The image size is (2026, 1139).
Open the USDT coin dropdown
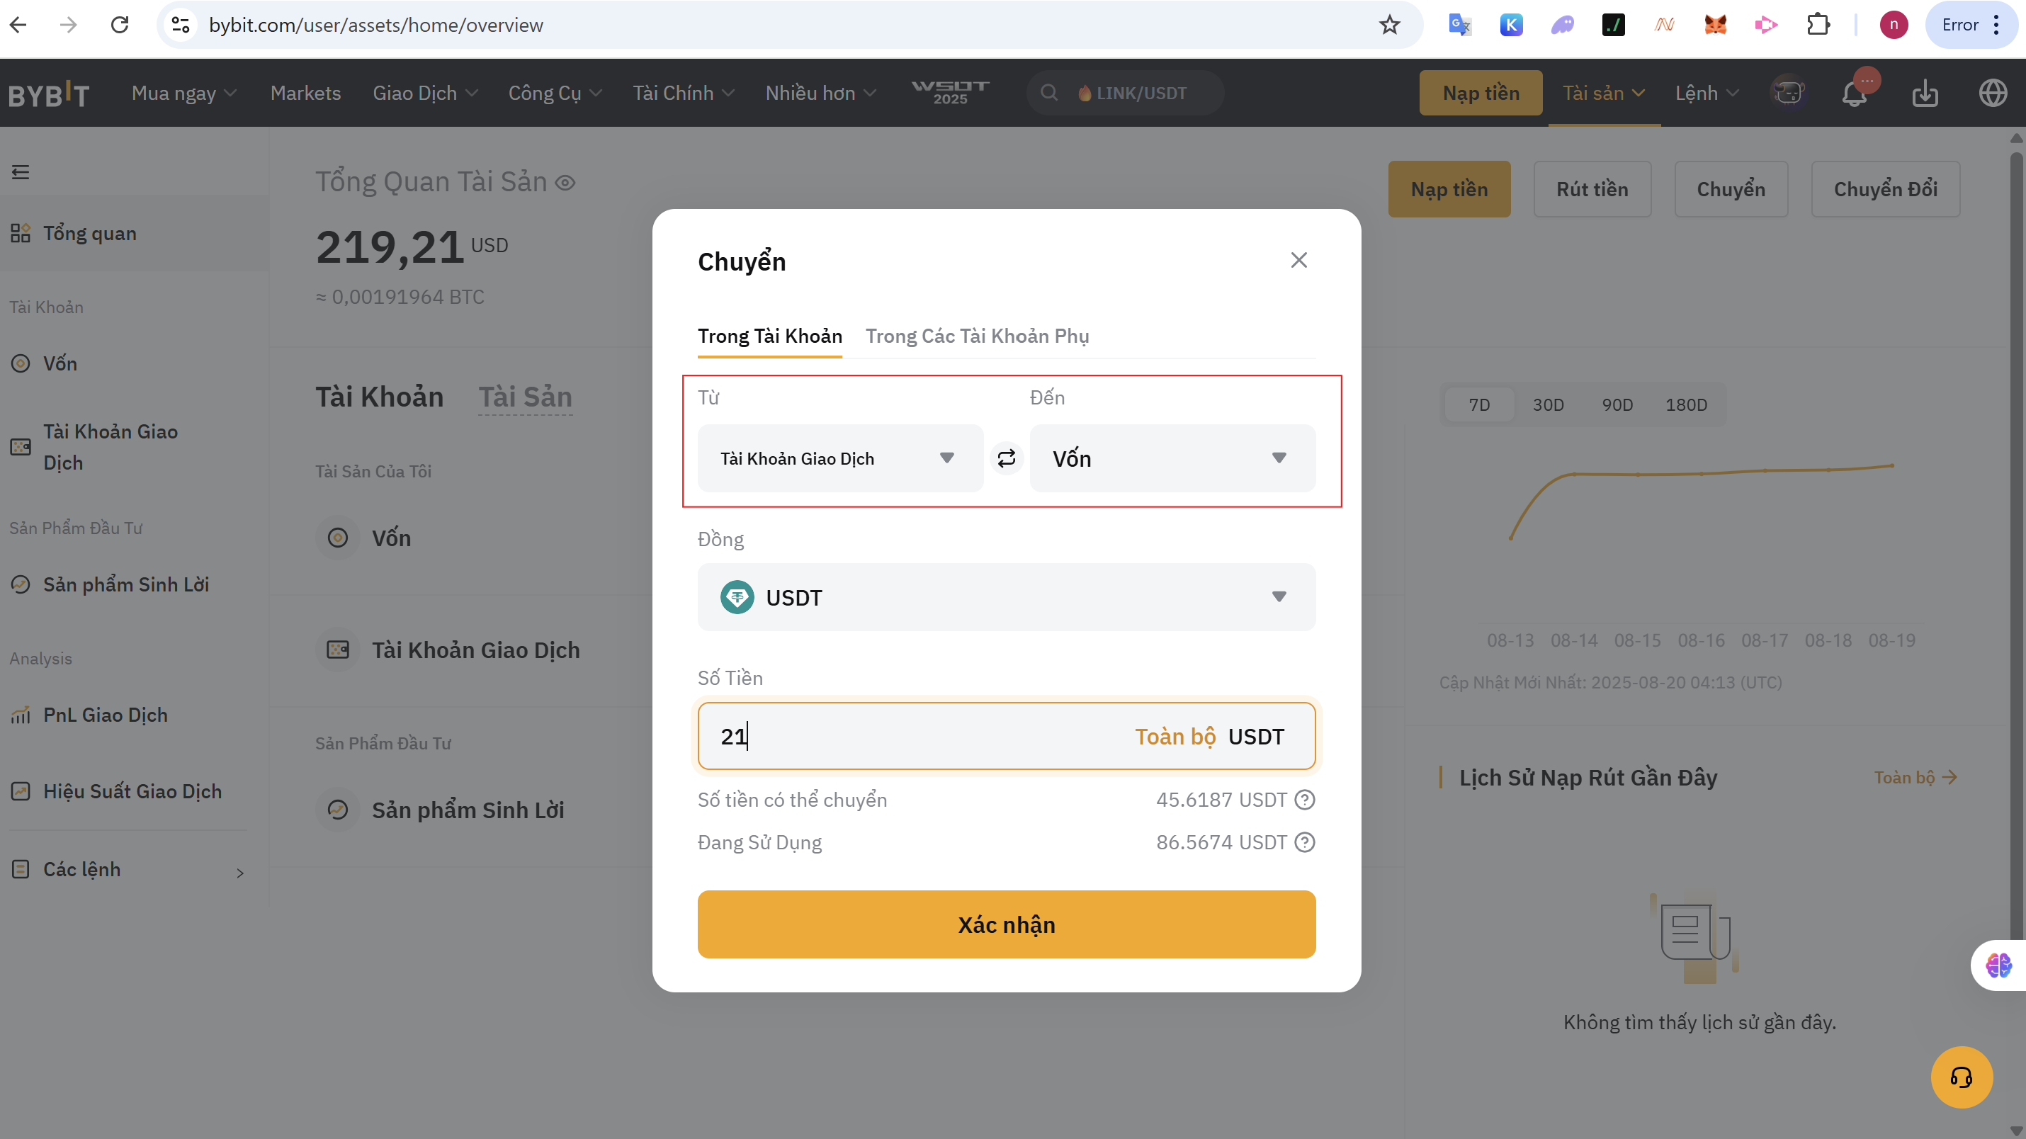tap(1006, 597)
